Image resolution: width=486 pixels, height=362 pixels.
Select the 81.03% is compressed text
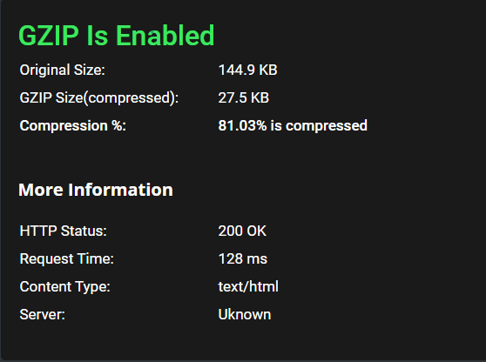(293, 125)
